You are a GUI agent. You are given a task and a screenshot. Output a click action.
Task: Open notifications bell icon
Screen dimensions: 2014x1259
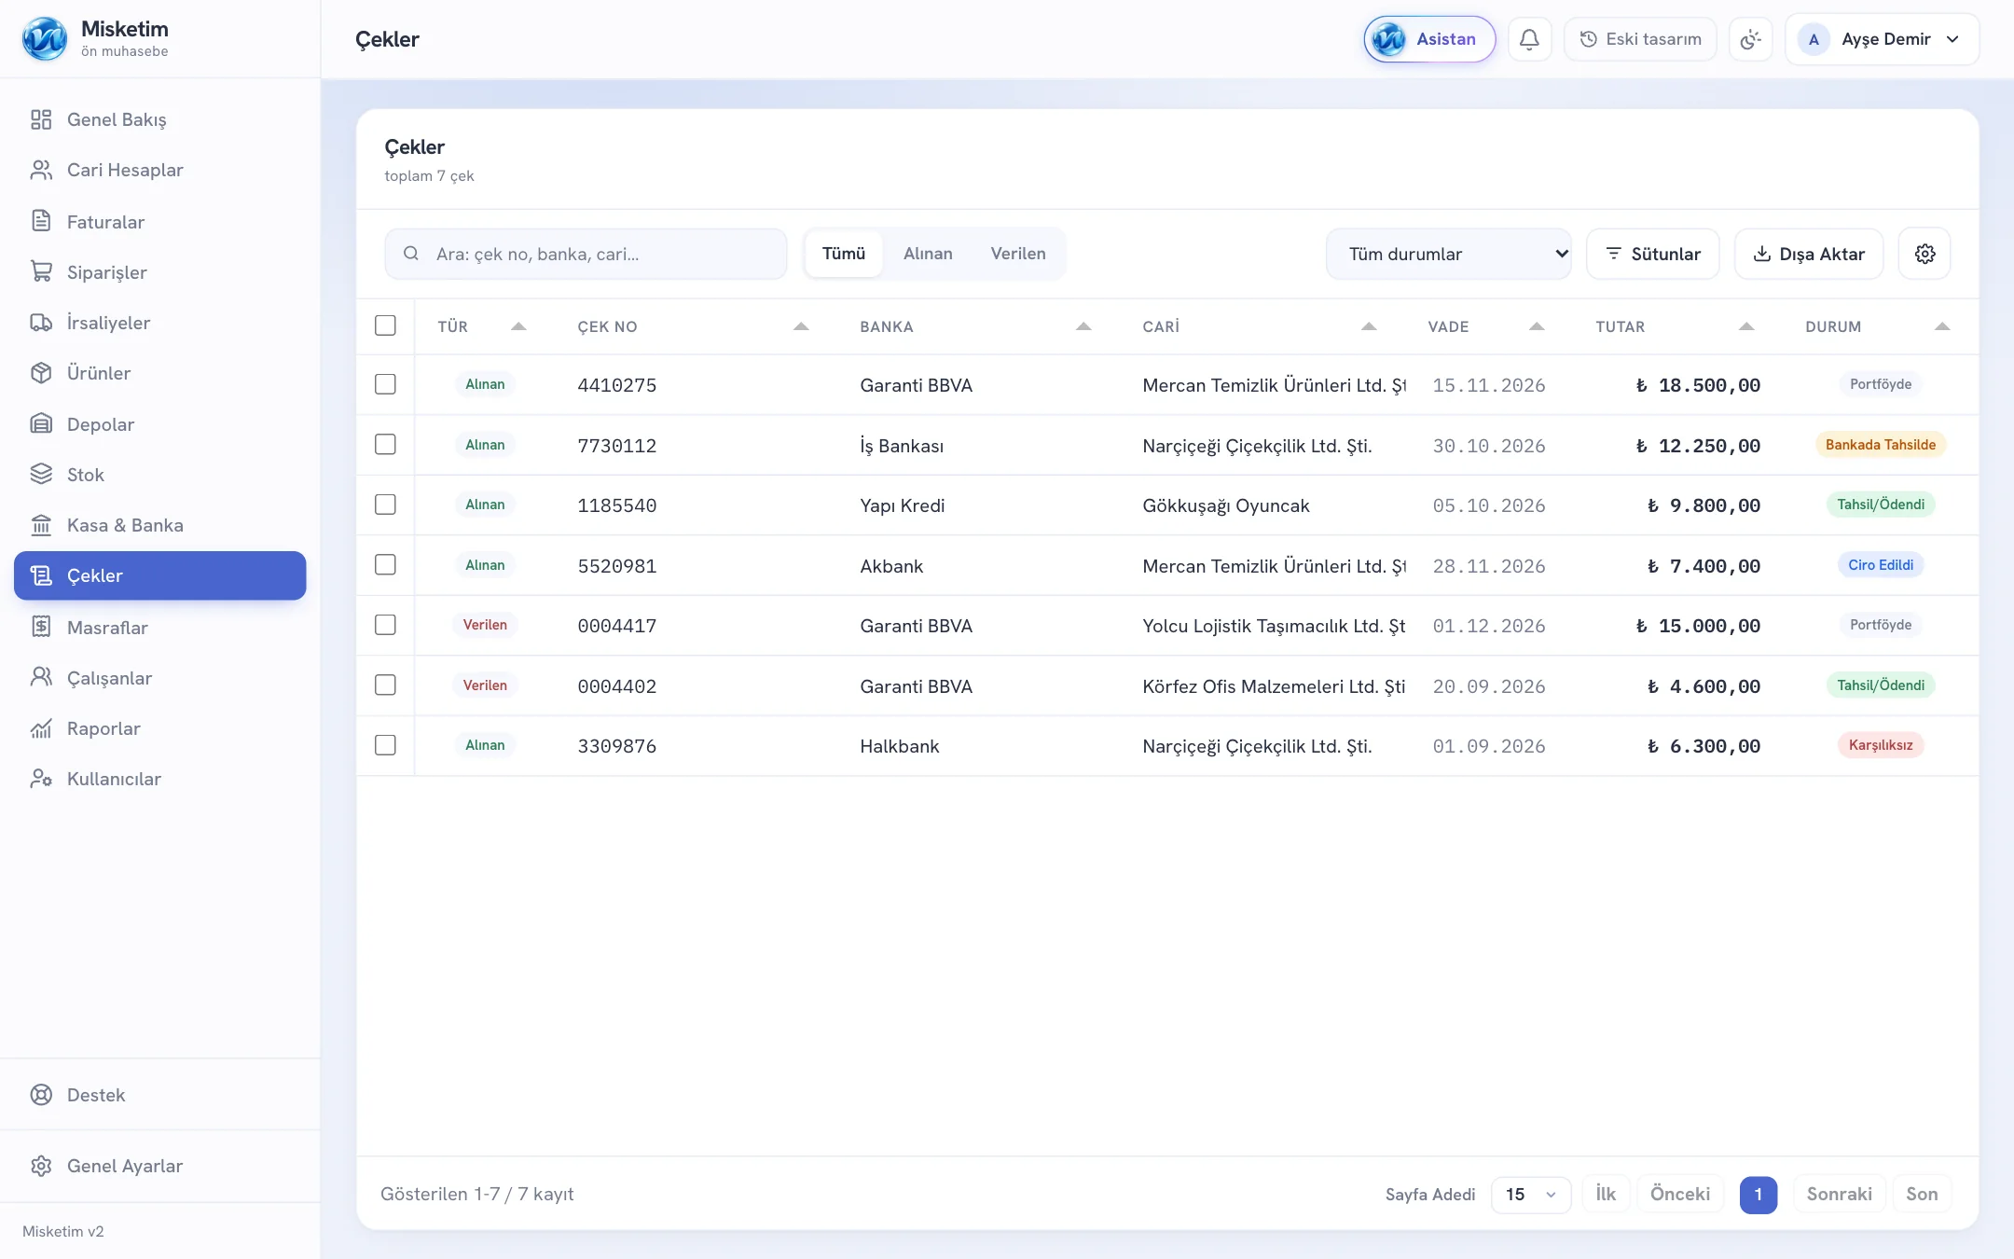pyautogui.click(x=1529, y=39)
